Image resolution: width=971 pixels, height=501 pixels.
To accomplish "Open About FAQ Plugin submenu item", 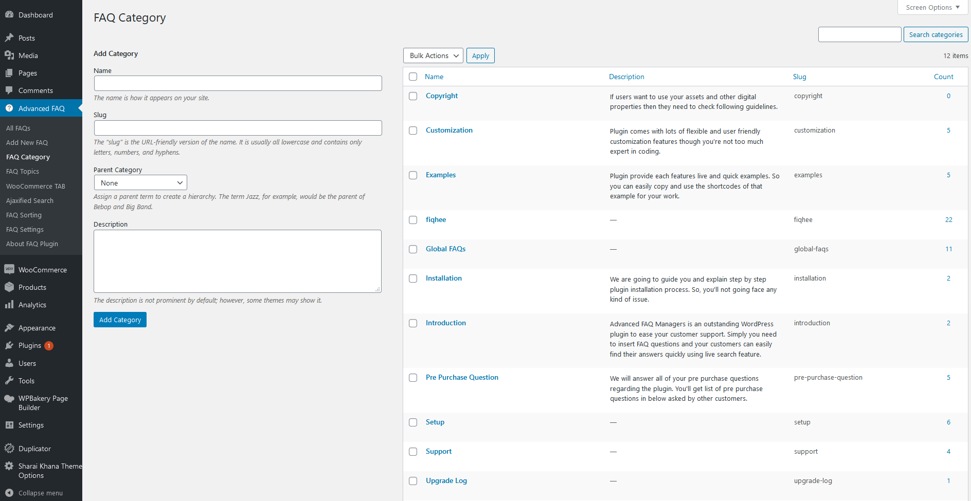I will point(32,244).
